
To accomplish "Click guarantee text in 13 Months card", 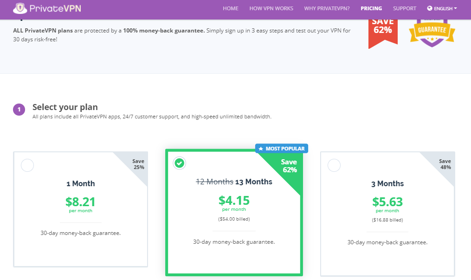I will click(x=234, y=242).
